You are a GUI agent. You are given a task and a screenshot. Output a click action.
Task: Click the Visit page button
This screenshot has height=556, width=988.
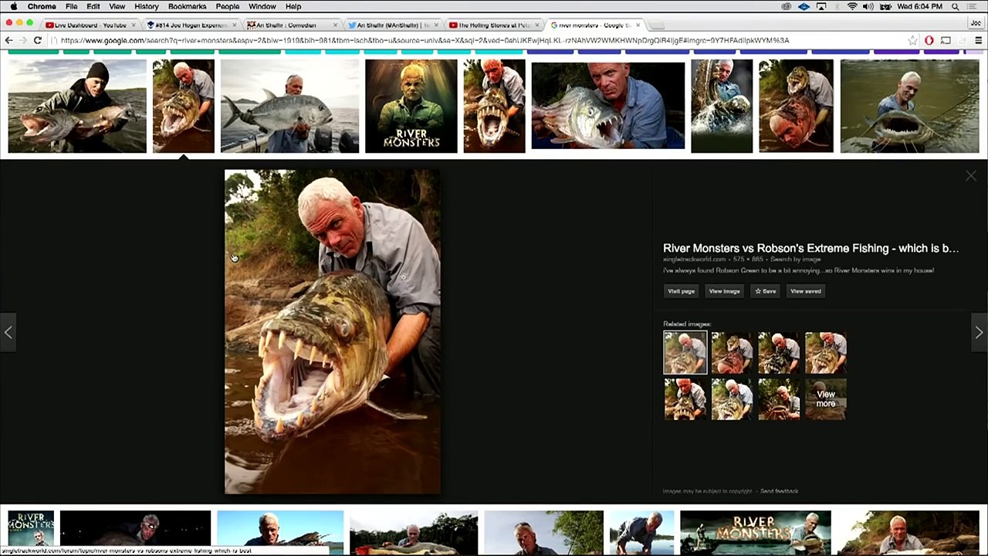pyautogui.click(x=681, y=291)
